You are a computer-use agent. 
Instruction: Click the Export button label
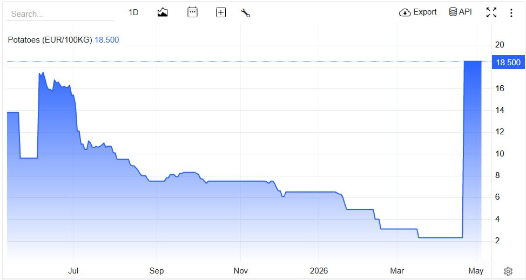(x=424, y=12)
